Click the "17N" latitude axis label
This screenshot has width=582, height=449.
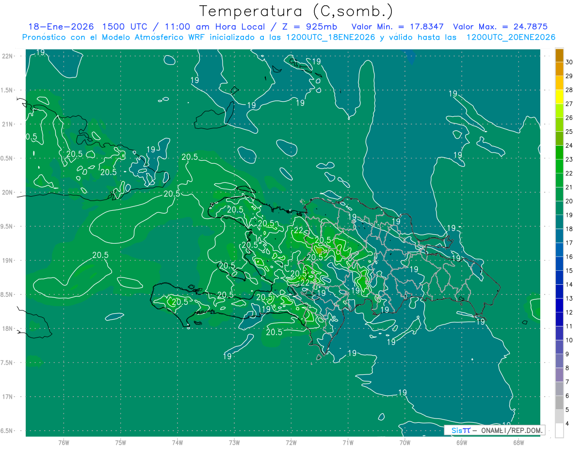[x=8, y=397]
